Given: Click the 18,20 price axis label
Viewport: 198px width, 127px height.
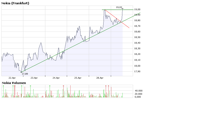Looking at the screenshot, I should coord(137,54).
